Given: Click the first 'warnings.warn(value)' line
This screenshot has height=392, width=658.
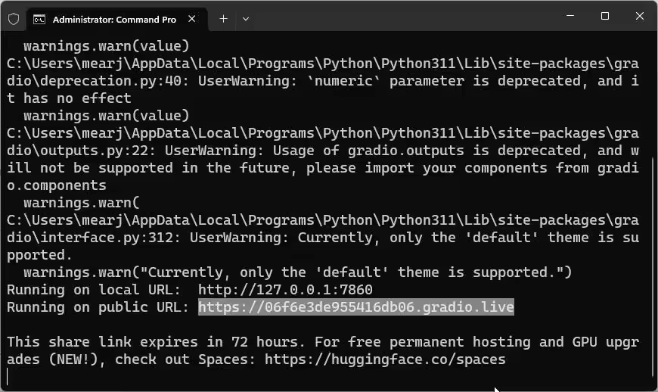Looking at the screenshot, I should tap(107, 45).
